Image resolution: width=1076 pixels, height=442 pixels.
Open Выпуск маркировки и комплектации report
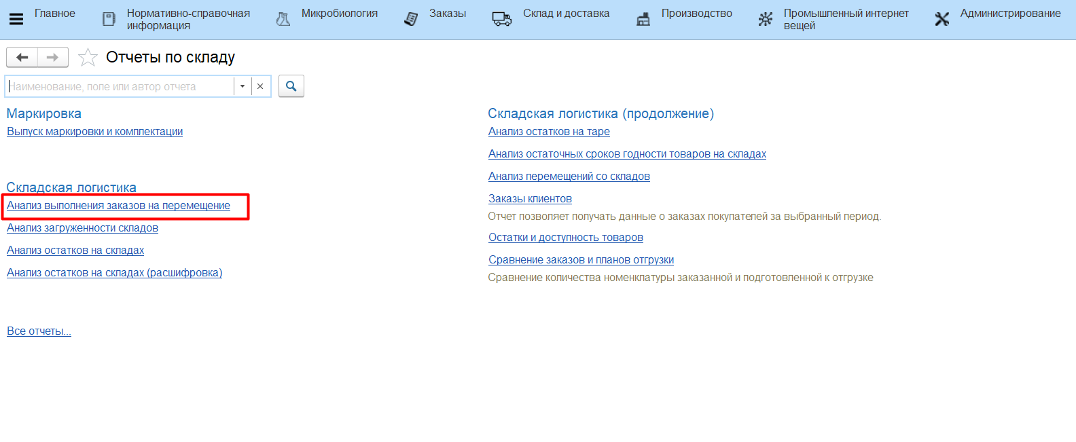click(x=94, y=132)
